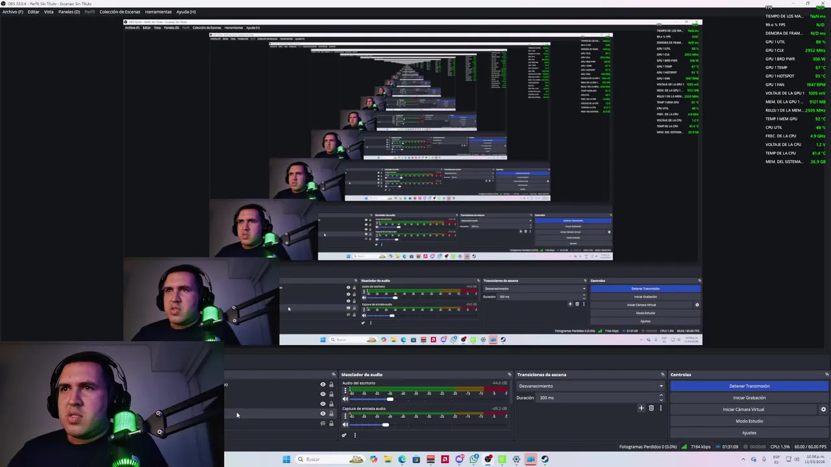The image size is (831, 467).
Task: Open Settings gear icon in taskbar
Action: [516, 459]
